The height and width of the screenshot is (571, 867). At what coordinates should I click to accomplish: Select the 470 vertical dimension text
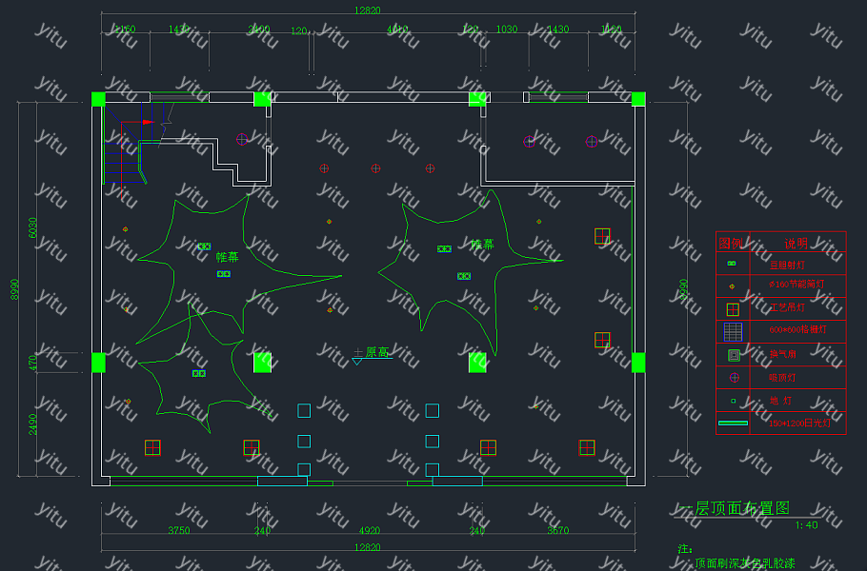[x=32, y=363]
